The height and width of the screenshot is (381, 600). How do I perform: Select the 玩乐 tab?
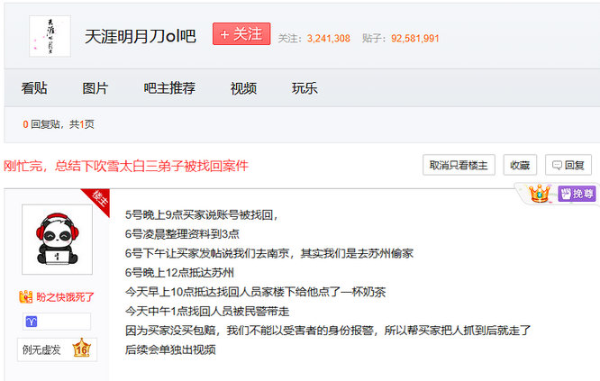[x=305, y=88]
